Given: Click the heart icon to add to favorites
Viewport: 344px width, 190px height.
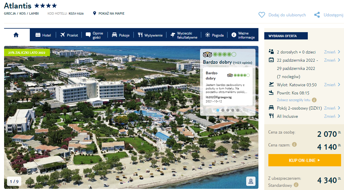Looking at the screenshot, I should pos(262,15).
